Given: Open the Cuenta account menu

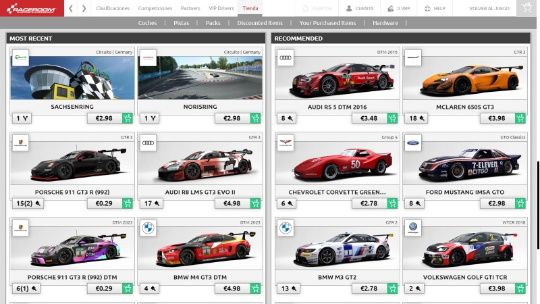Looking at the screenshot, I should pos(359,8).
